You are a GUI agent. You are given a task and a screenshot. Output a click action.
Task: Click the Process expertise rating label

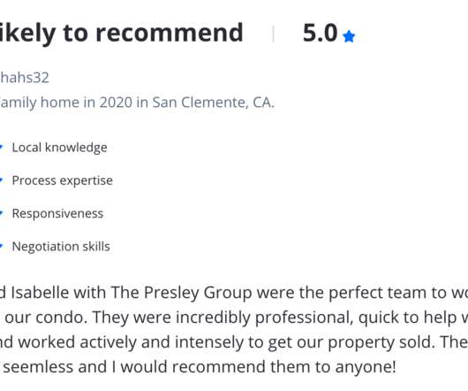click(x=63, y=180)
